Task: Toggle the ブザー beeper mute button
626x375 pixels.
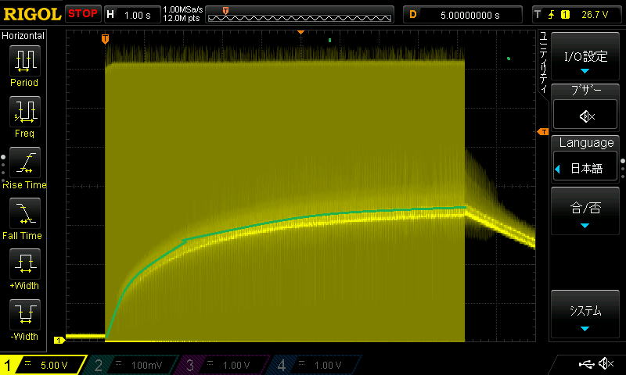Action: [x=585, y=116]
